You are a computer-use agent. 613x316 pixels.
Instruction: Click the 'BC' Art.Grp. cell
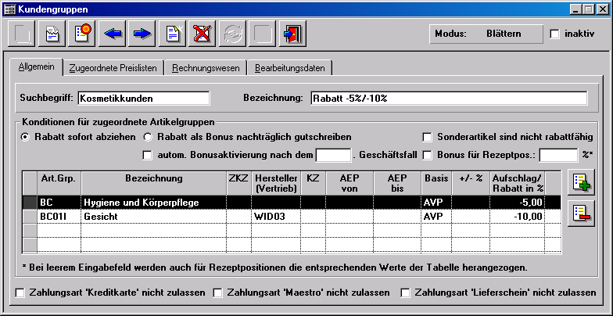pos(59,203)
